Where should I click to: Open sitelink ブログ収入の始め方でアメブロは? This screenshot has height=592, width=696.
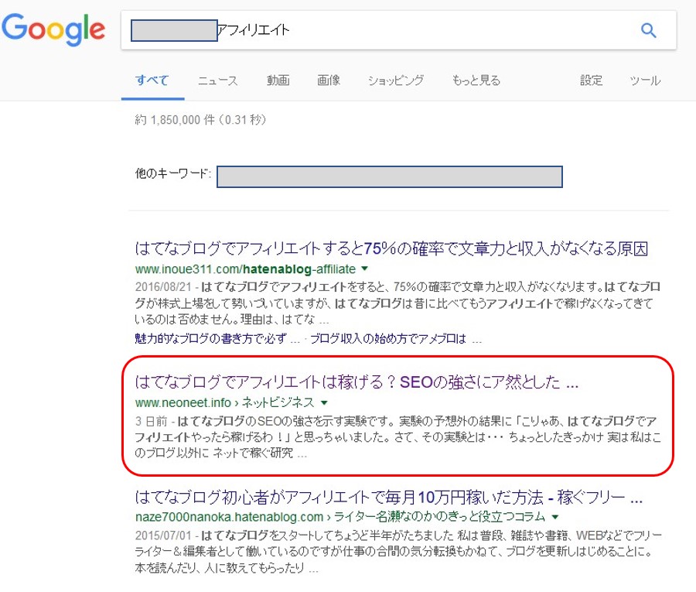(395, 339)
